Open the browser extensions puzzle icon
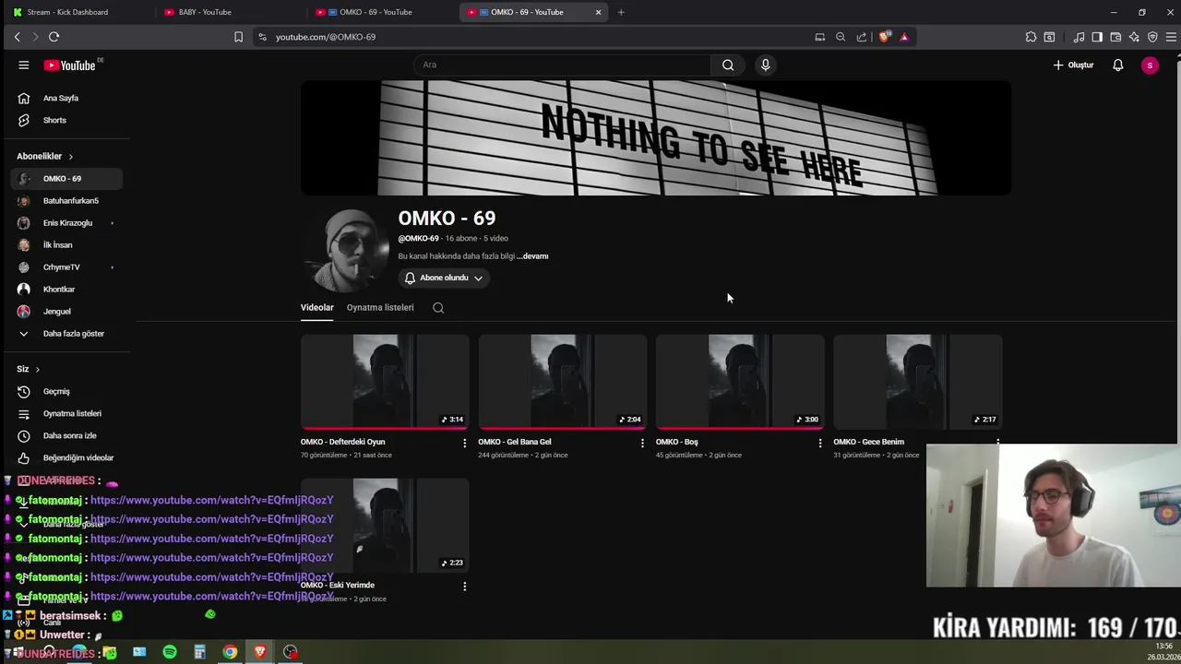 click(1031, 37)
